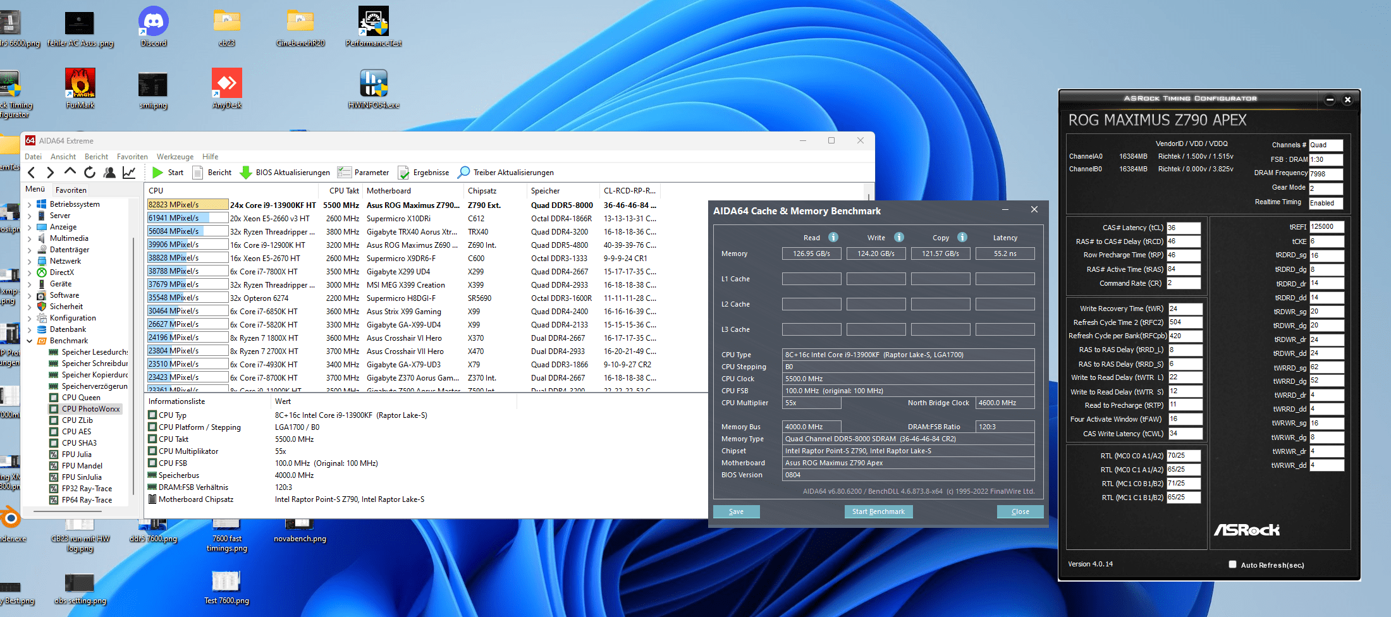This screenshot has height=617, width=1391.
Task: Click the tREFI value field
Action: pyautogui.click(x=1327, y=226)
